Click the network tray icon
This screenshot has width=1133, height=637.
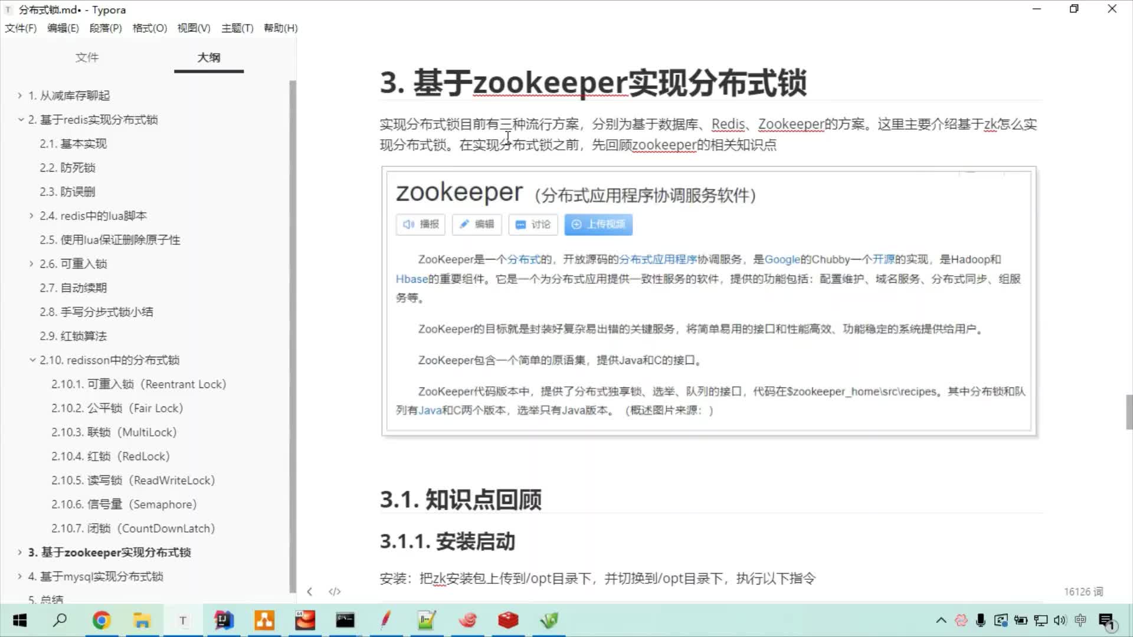click(x=1041, y=620)
